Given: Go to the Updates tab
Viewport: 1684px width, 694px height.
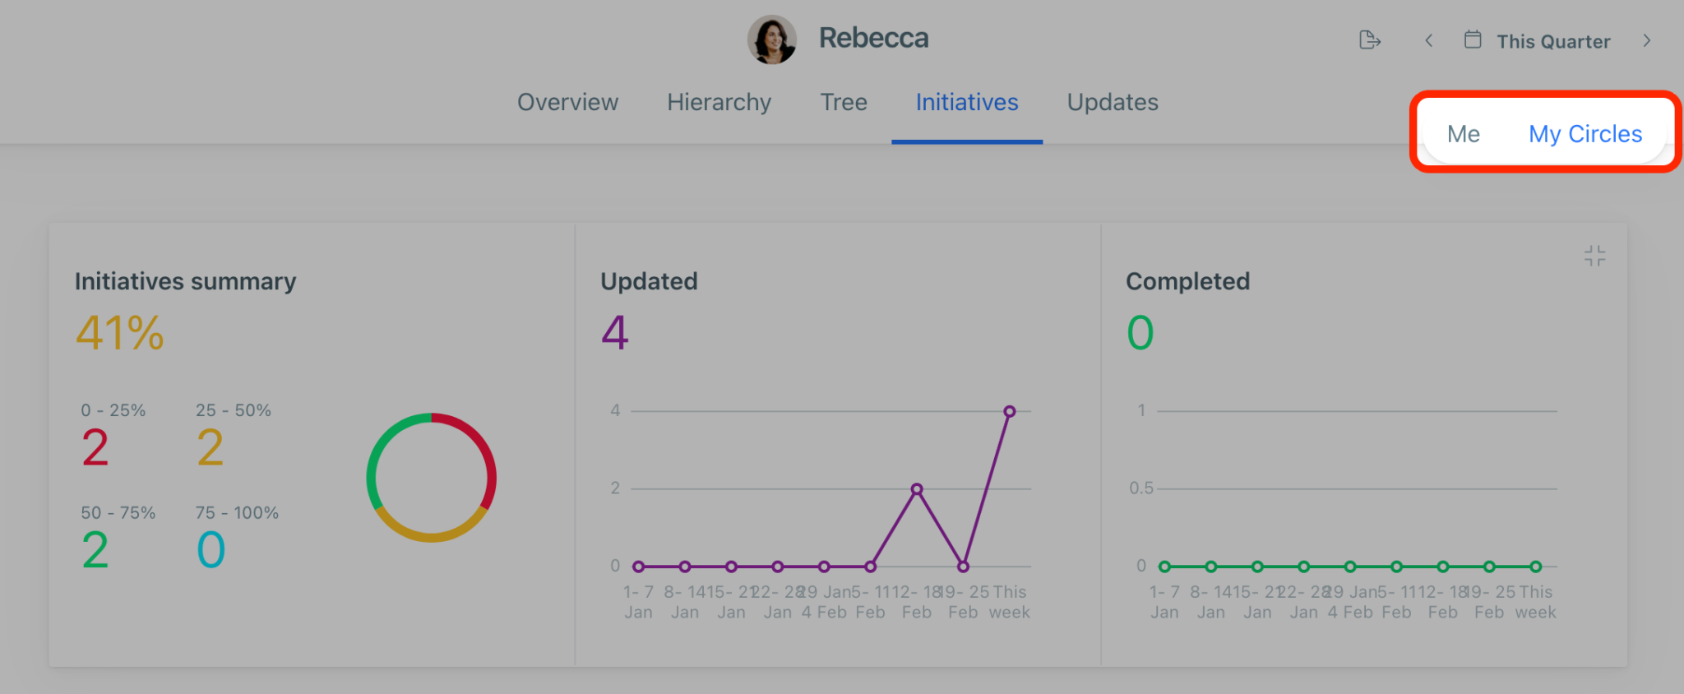Looking at the screenshot, I should (1113, 102).
